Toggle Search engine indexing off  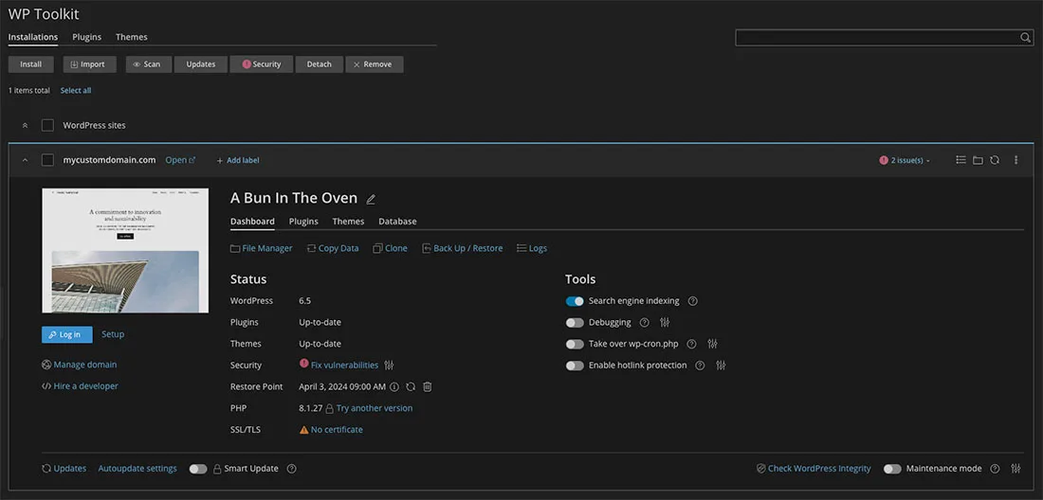[575, 301]
